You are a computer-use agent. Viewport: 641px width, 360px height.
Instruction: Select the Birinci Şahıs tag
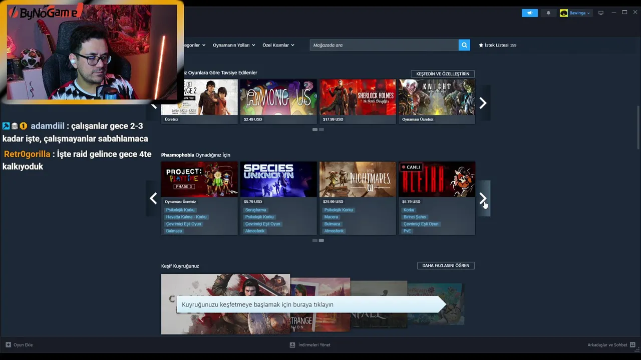415,217
